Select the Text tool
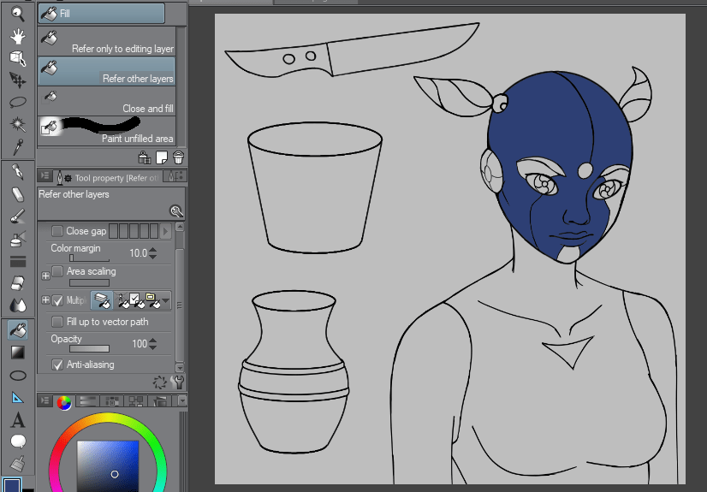This screenshot has height=492, width=707. (x=18, y=420)
